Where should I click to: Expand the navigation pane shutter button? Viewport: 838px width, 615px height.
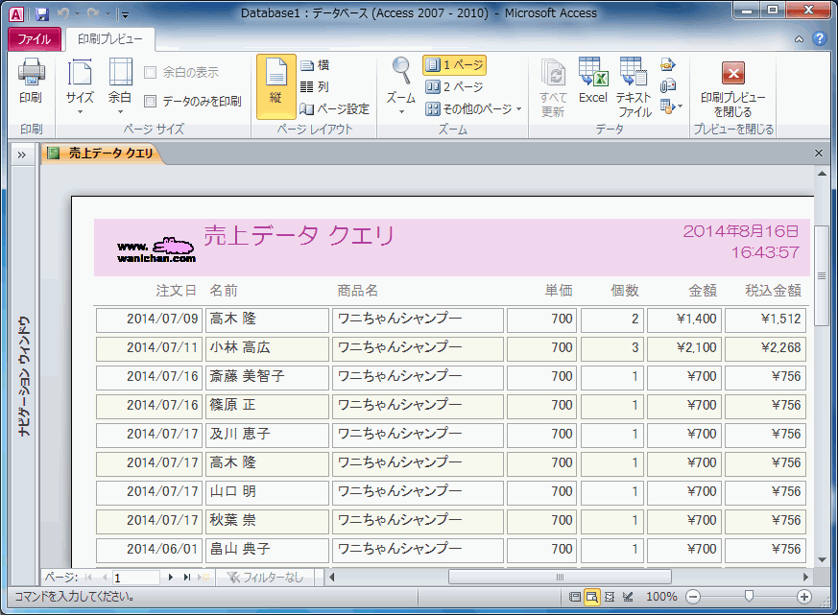pos(22,155)
